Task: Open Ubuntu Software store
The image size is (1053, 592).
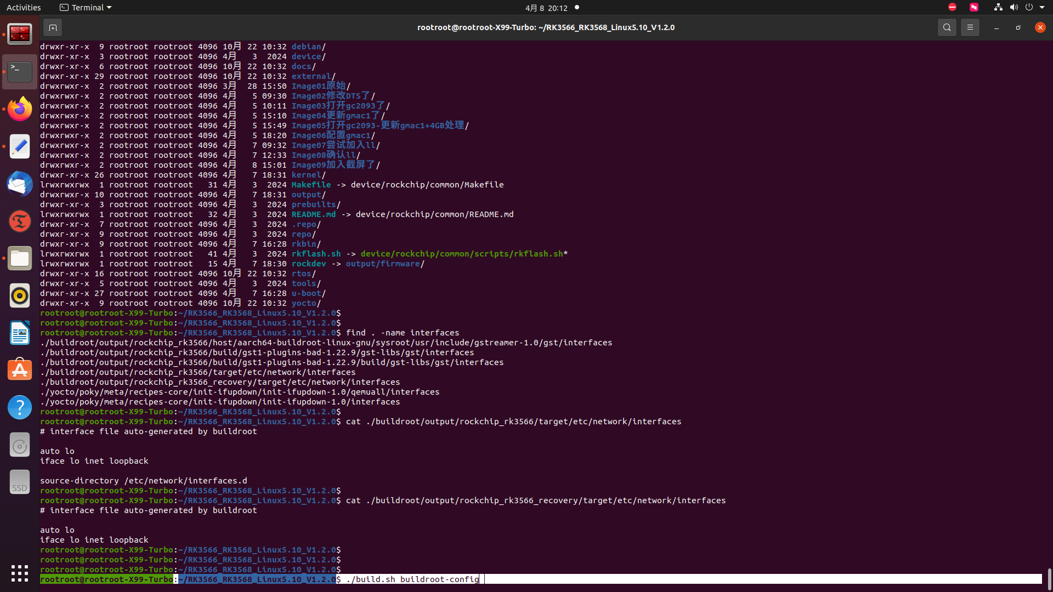Action: 20,370
